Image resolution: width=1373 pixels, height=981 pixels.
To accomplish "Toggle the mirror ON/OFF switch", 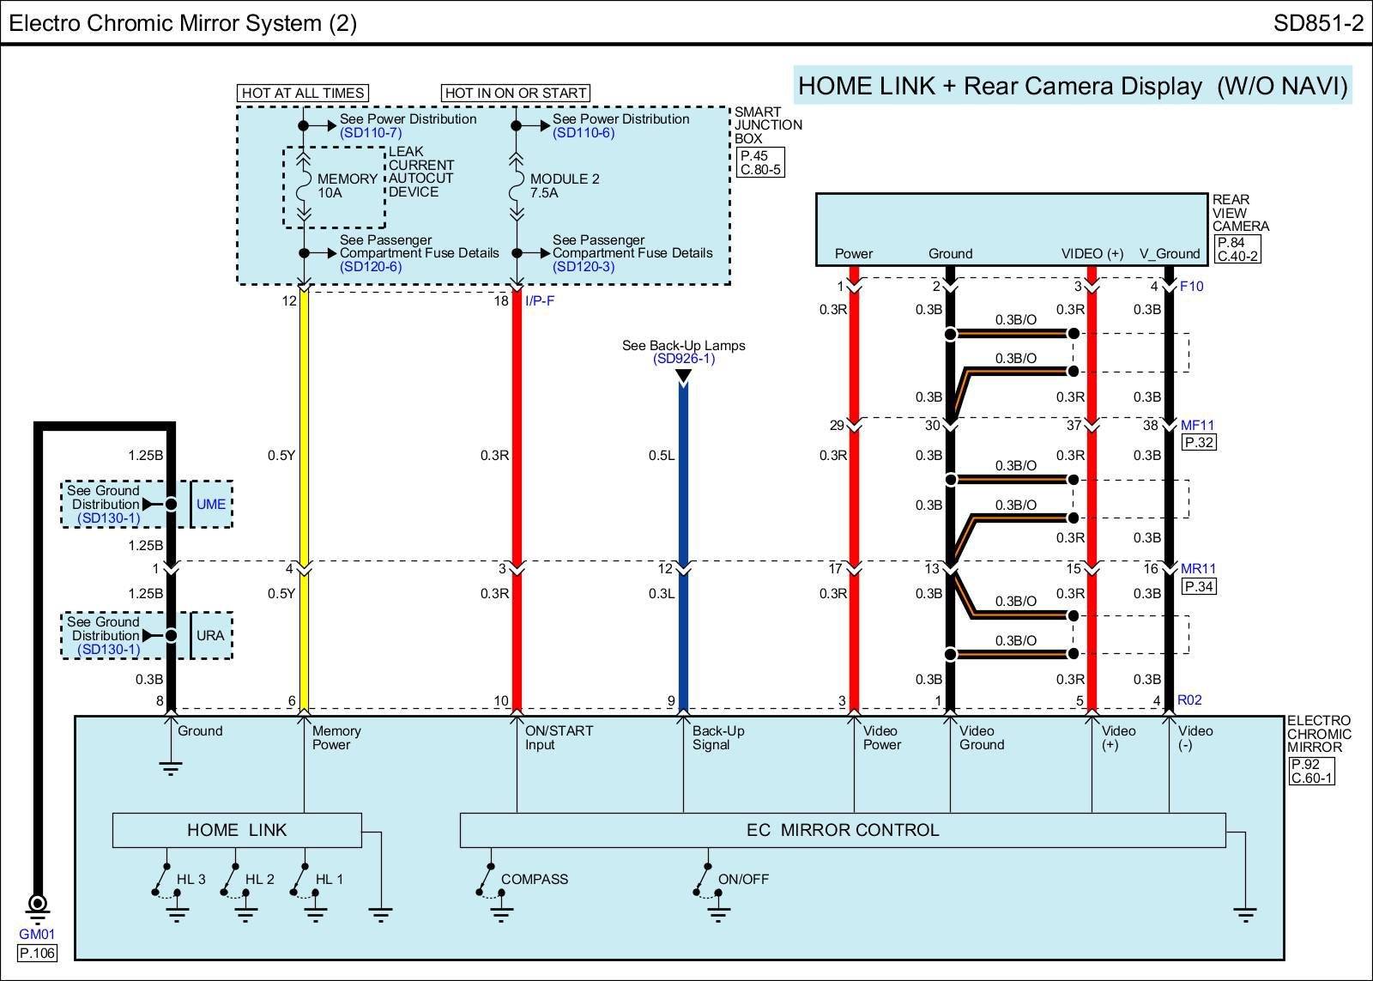I will coord(704,880).
